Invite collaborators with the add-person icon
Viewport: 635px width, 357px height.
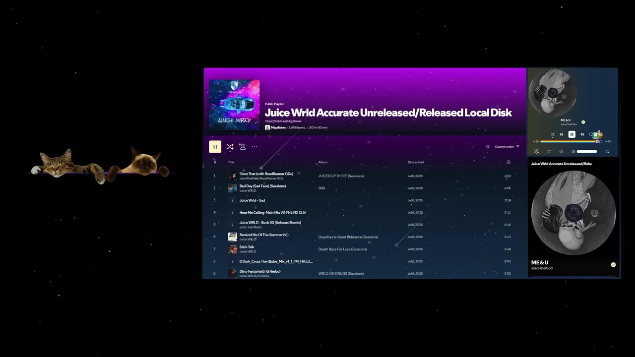[242, 146]
